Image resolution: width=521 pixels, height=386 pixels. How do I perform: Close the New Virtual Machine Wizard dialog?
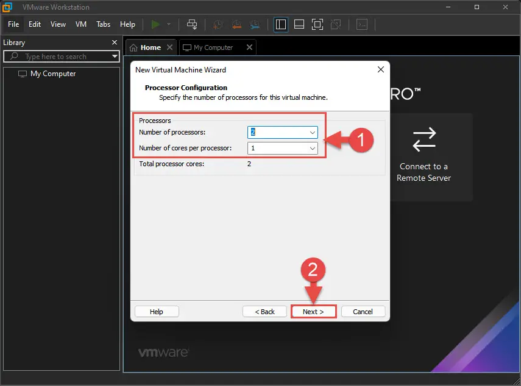[x=381, y=69]
